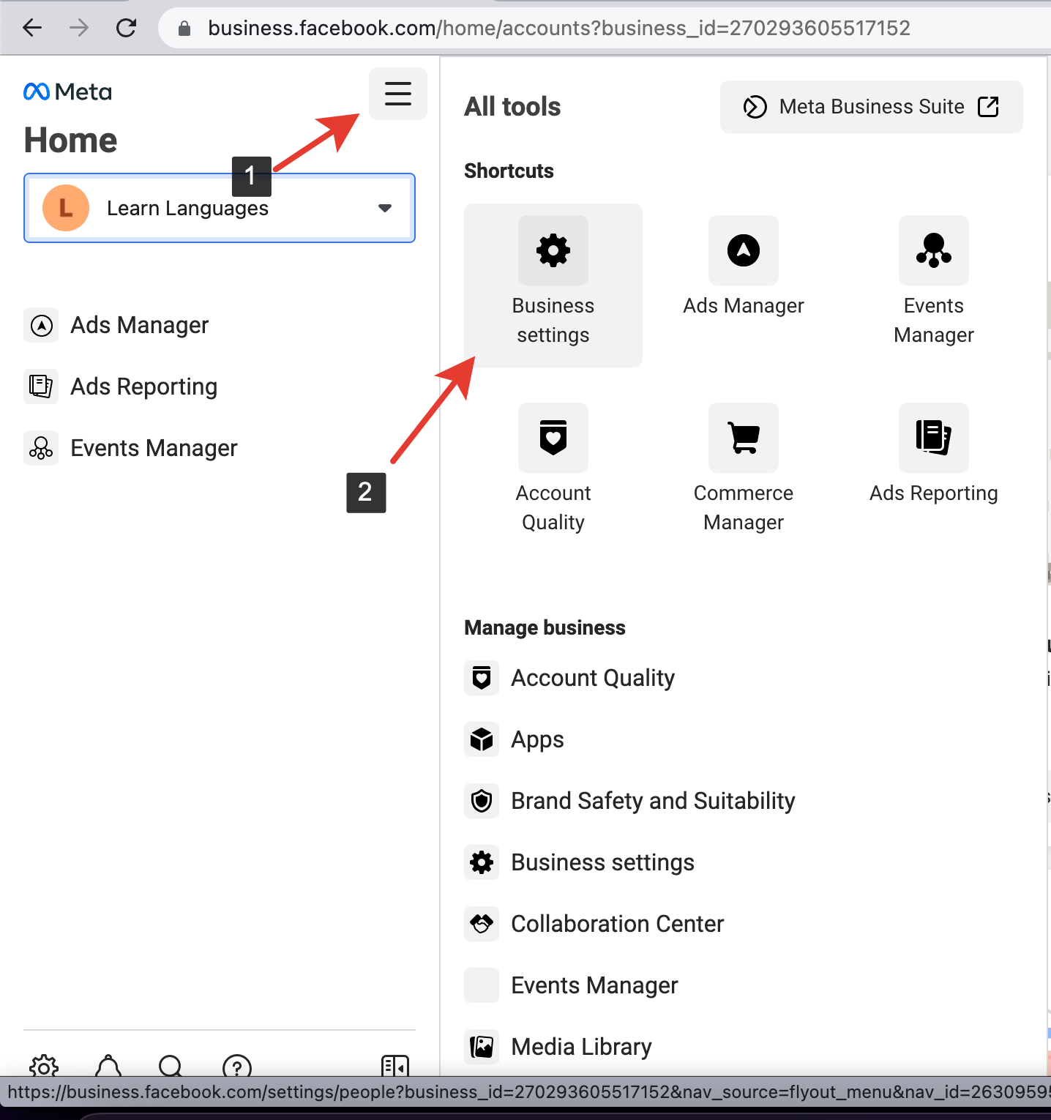Click the Account Quality shortcut icon
Image resolution: width=1051 pixels, height=1120 pixels.
tap(553, 438)
